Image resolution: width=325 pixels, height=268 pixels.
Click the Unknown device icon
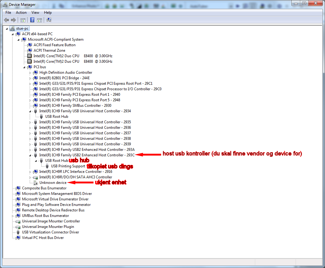35,183
